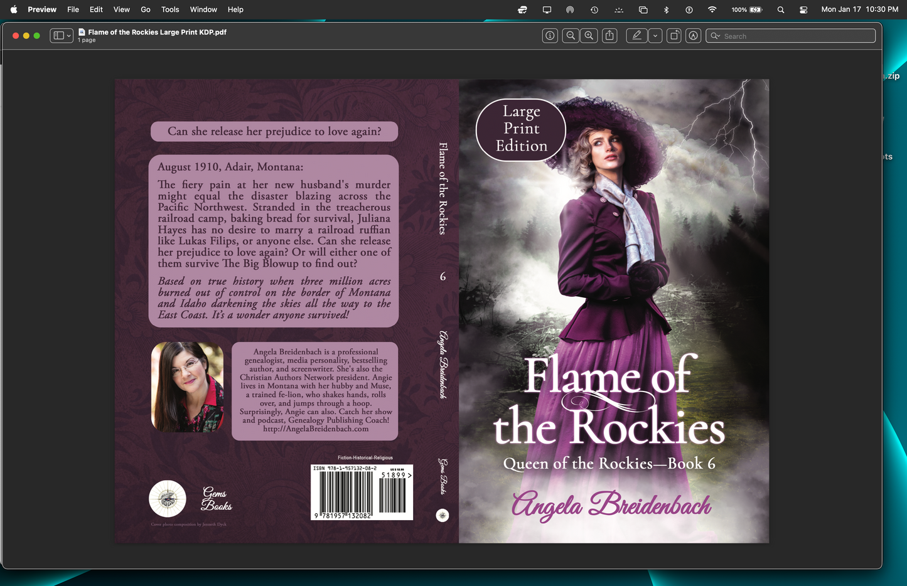
Task: Click the date and time clock
Action: (859, 9)
